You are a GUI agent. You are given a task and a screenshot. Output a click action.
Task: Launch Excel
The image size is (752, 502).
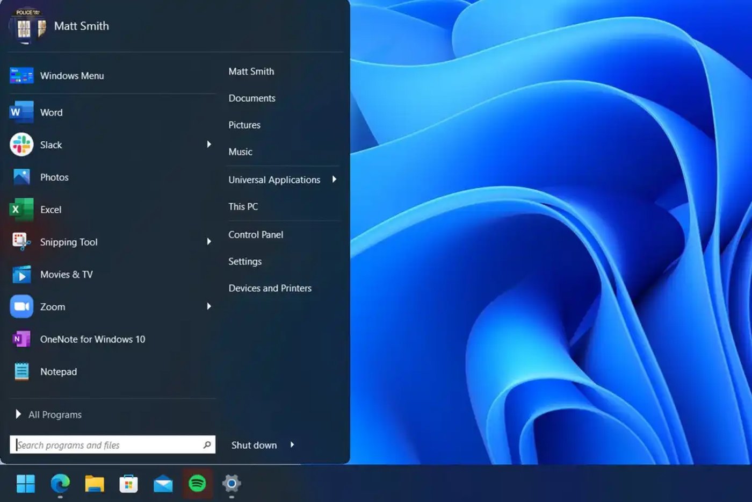(50, 210)
